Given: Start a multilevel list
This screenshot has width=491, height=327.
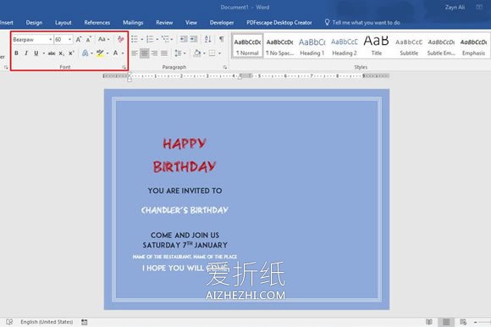Looking at the screenshot, I should (165, 39).
